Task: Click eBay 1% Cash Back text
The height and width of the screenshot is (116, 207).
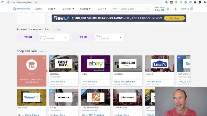Action: pyautogui.click(x=90, y=82)
